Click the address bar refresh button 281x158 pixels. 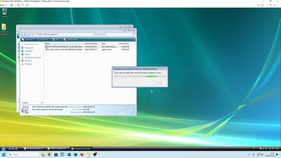point(97,34)
